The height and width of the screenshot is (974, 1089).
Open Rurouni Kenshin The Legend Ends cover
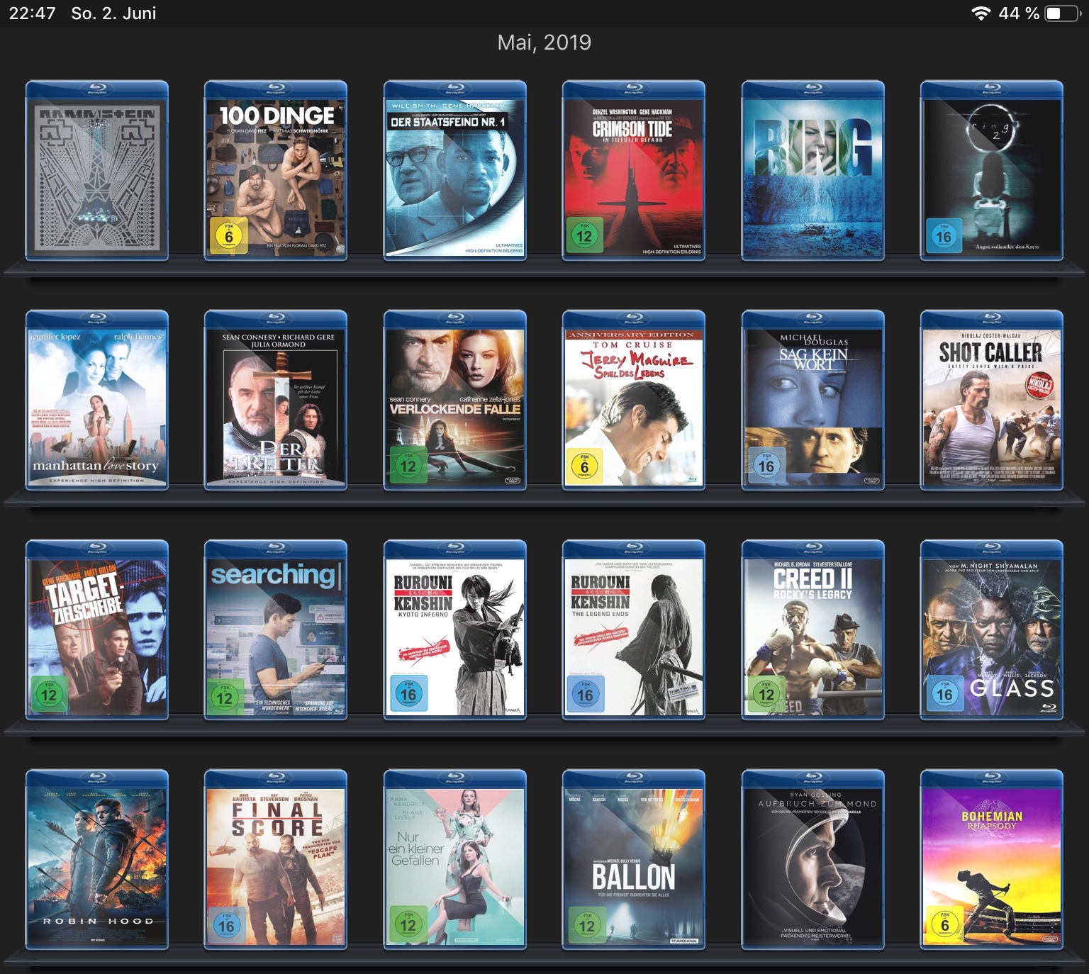(x=634, y=630)
